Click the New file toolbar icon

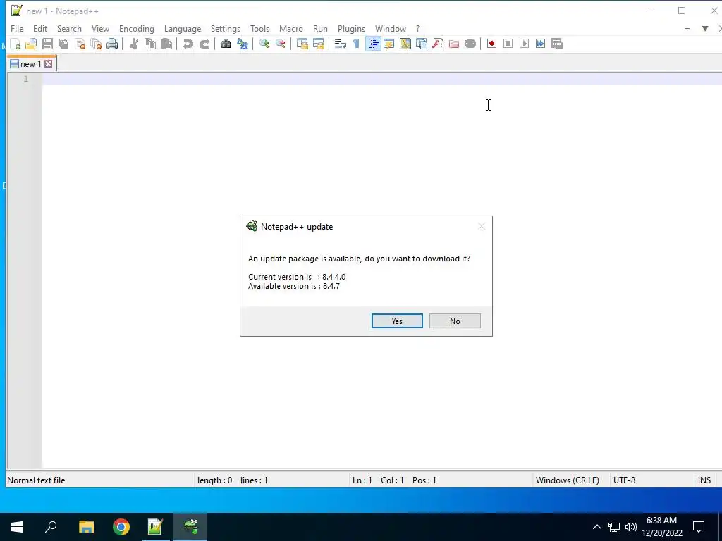(16, 44)
